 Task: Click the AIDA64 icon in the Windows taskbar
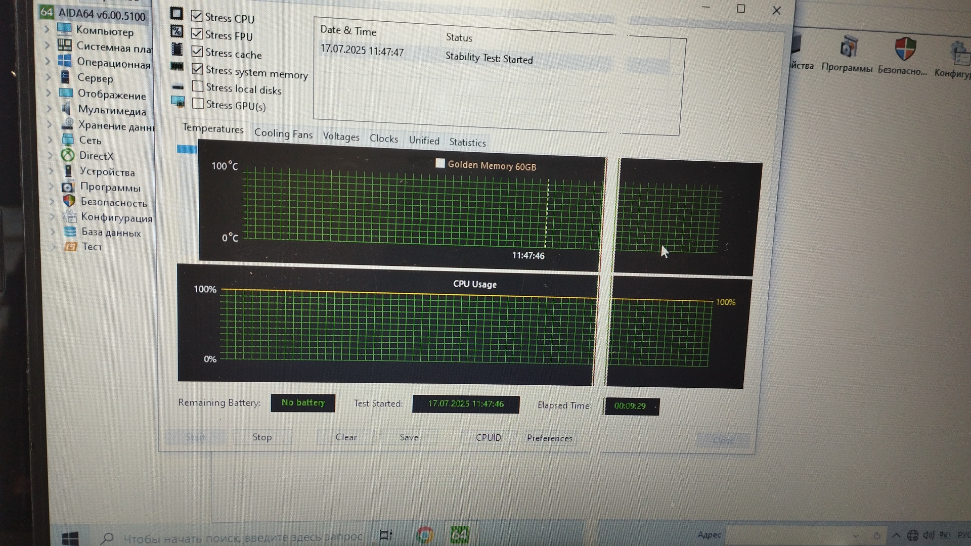coord(459,535)
